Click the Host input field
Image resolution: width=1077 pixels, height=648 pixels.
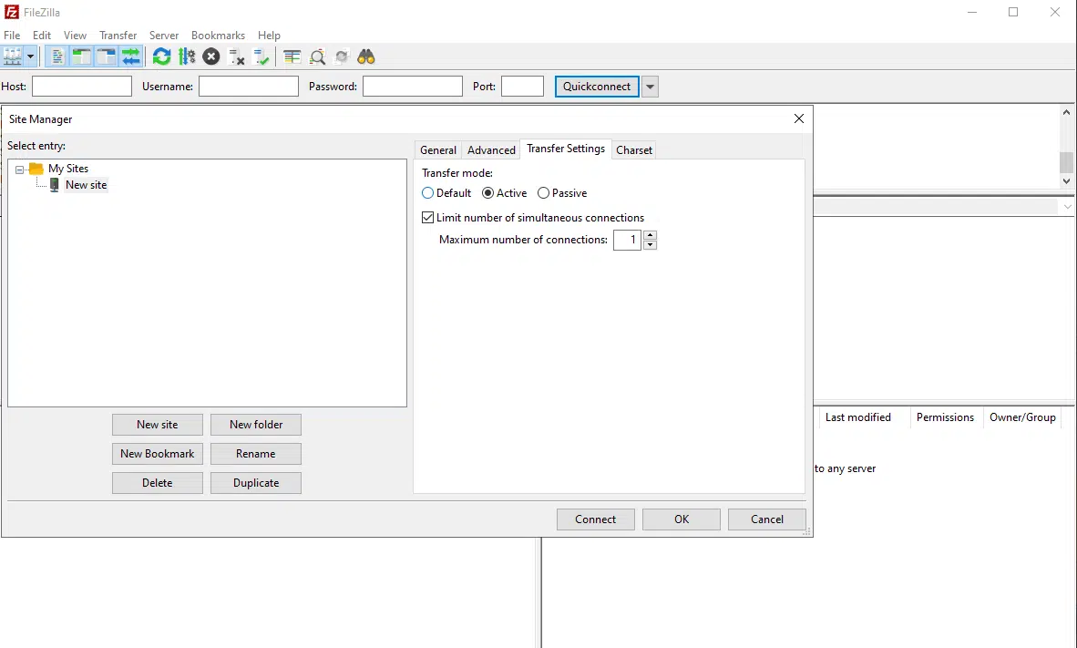pyautogui.click(x=82, y=86)
